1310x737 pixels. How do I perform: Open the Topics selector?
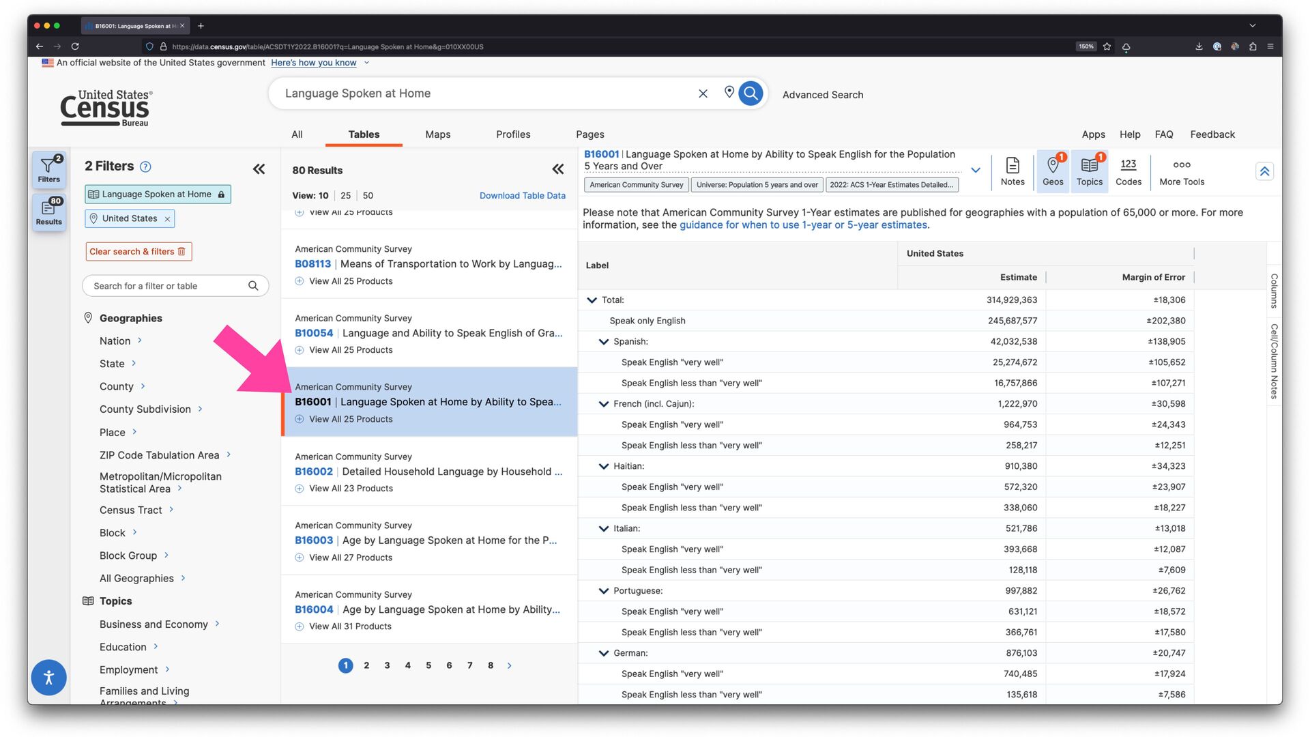[x=1090, y=171]
